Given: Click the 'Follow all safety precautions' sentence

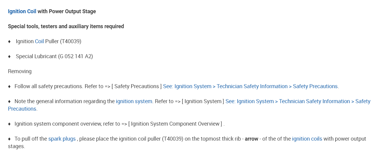Looking at the screenshot, I should pyautogui.click(x=48, y=86).
